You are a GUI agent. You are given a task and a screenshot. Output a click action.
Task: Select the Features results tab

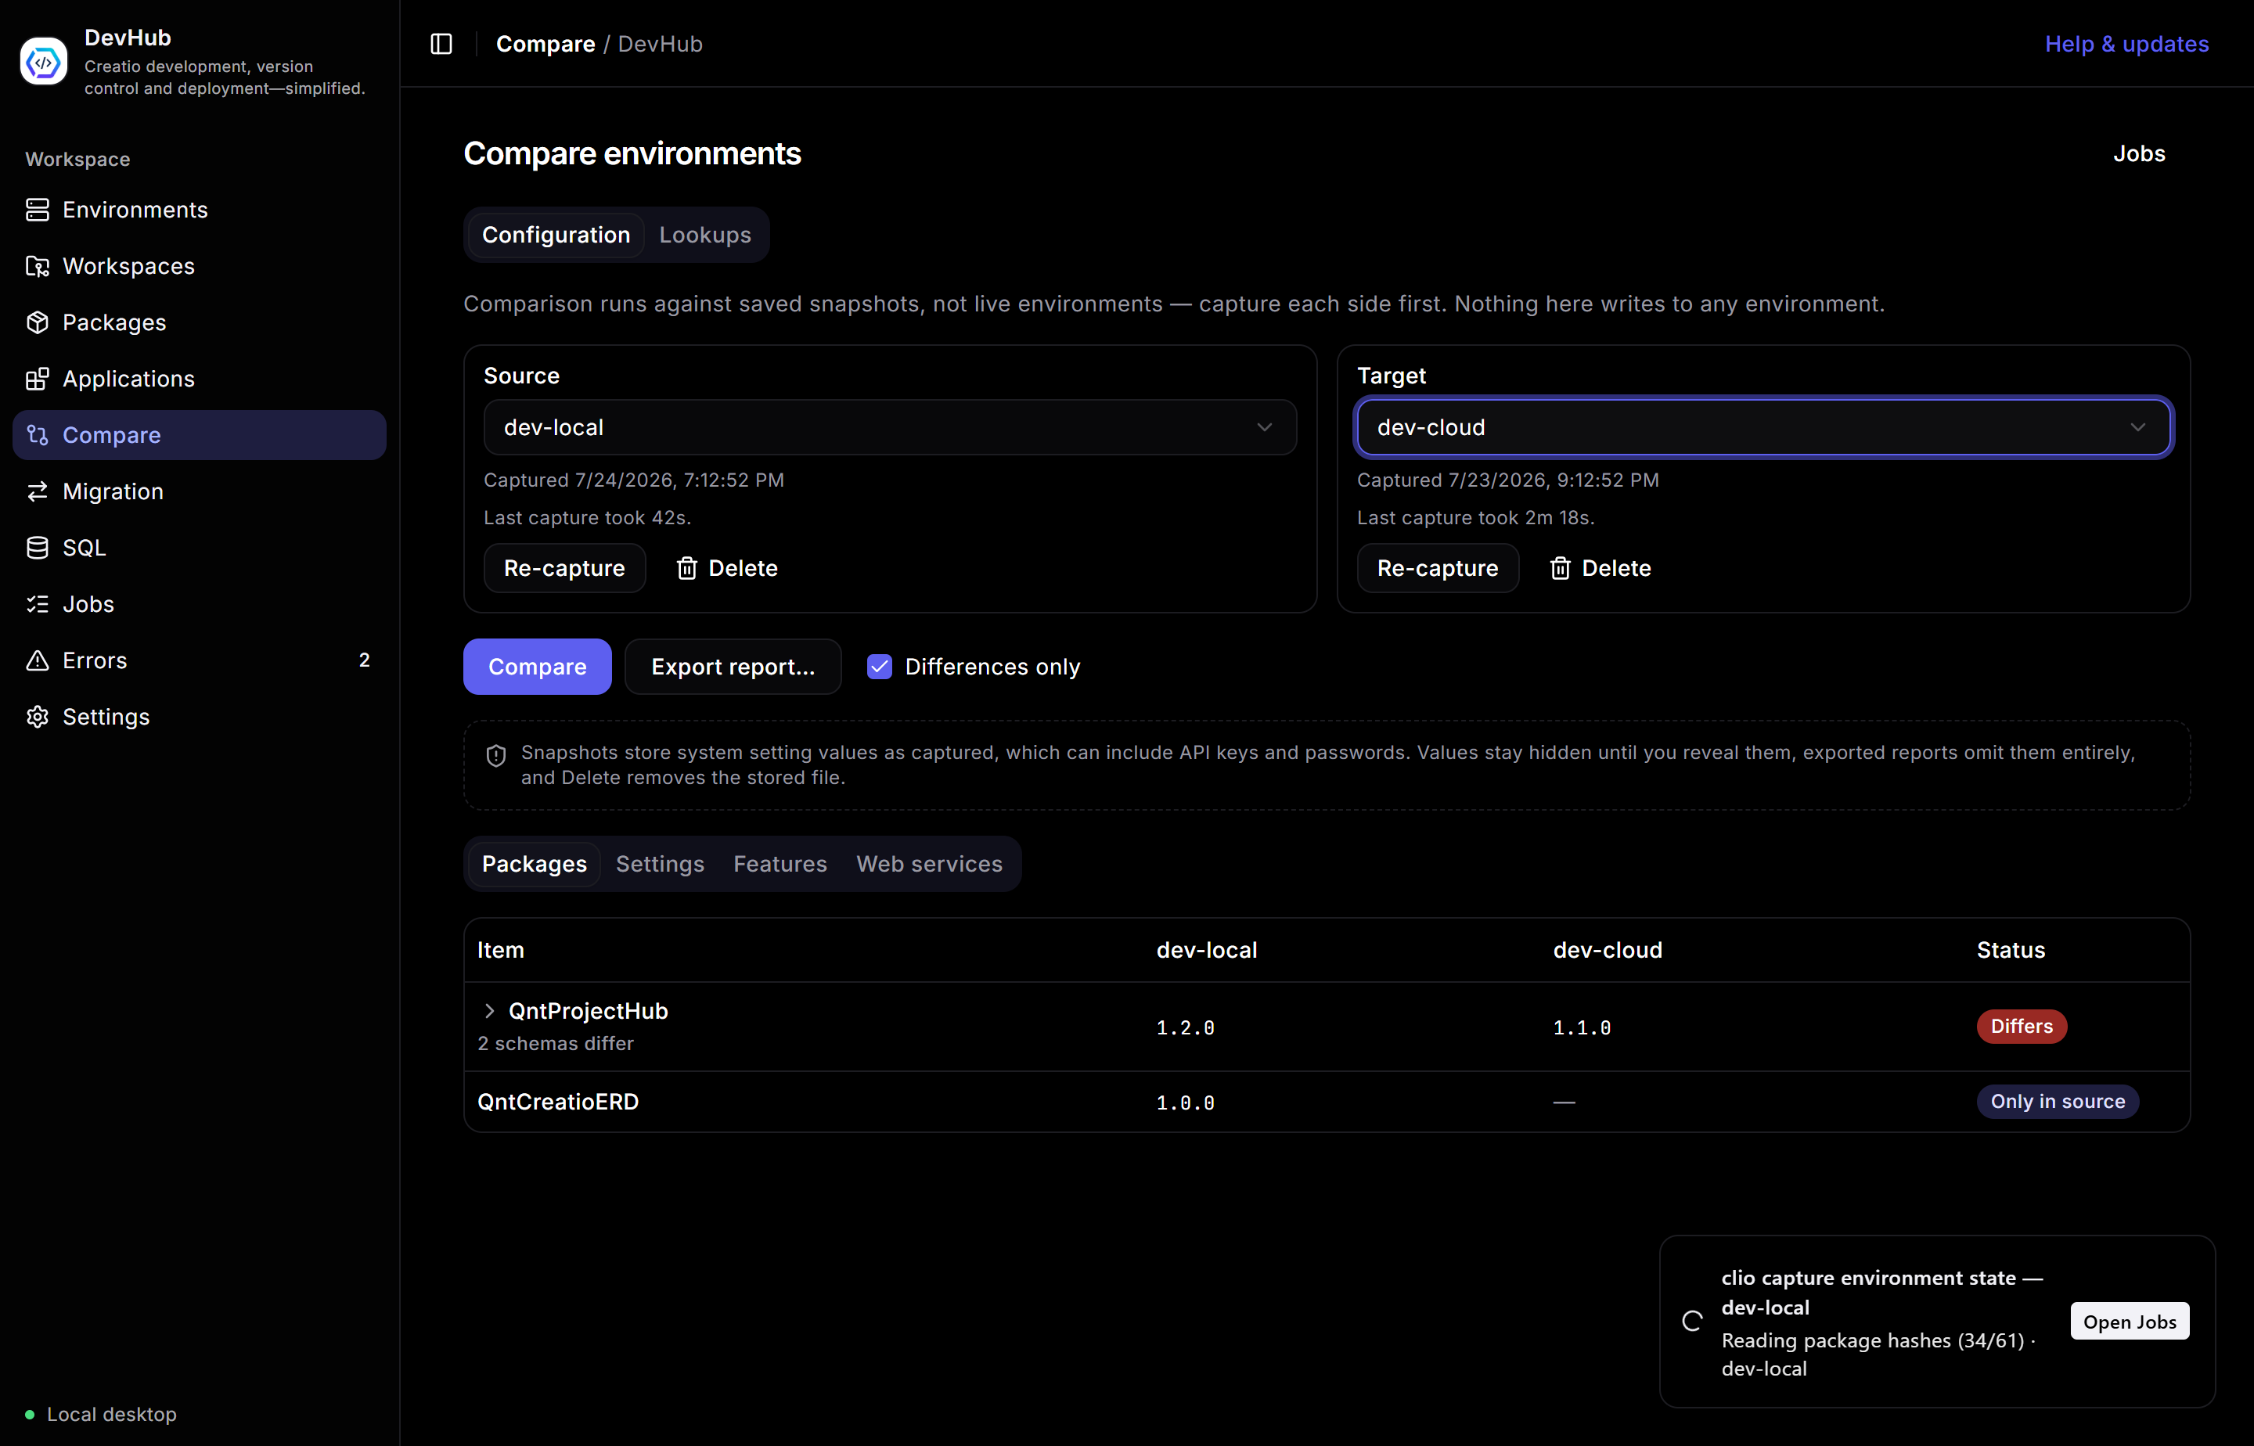(780, 864)
